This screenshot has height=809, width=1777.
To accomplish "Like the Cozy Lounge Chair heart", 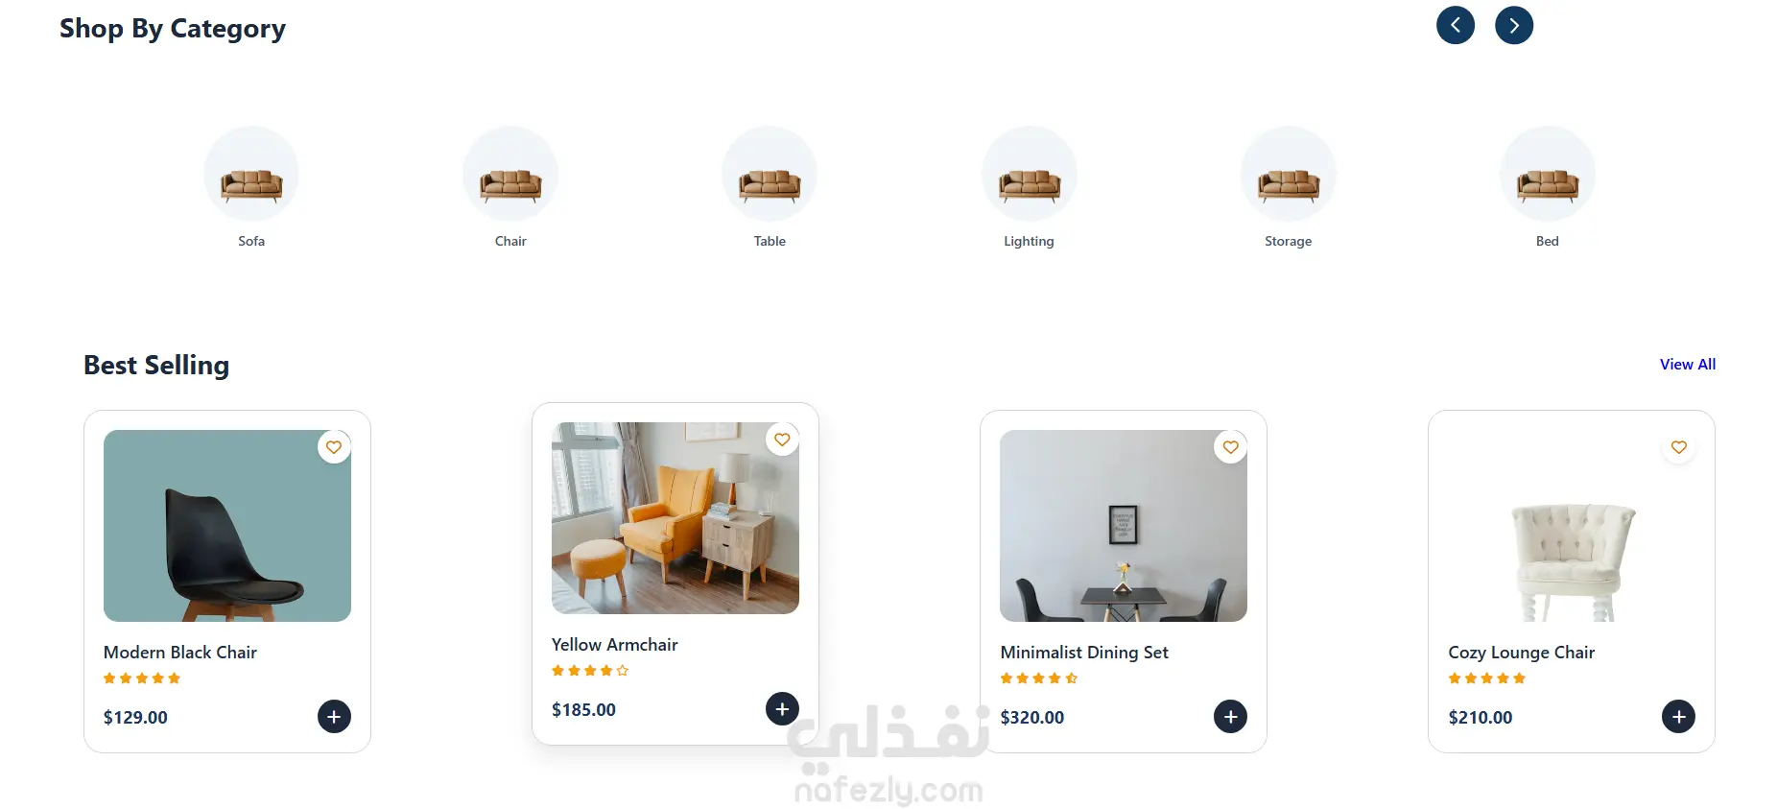I will point(1678,447).
